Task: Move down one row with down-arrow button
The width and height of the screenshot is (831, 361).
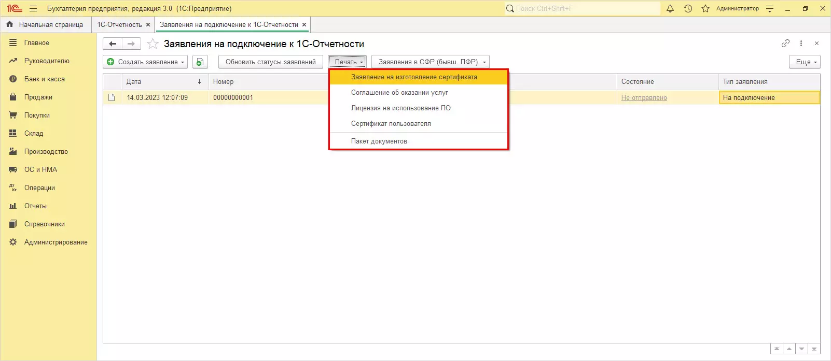Action: 801,349
